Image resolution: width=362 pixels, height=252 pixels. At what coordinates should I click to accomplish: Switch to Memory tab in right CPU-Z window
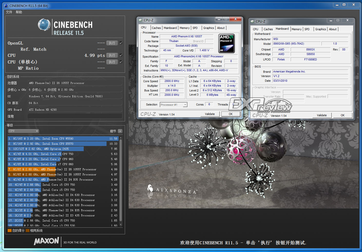tap(297, 29)
